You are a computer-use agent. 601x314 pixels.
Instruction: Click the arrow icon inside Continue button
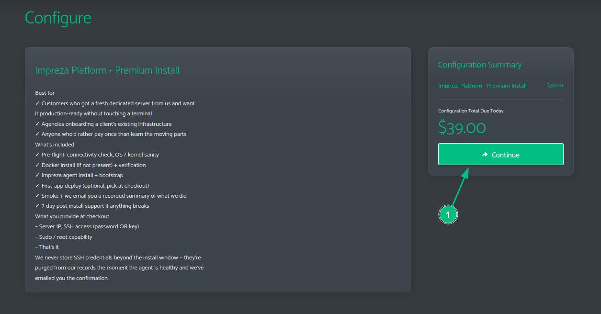[x=485, y=155]
